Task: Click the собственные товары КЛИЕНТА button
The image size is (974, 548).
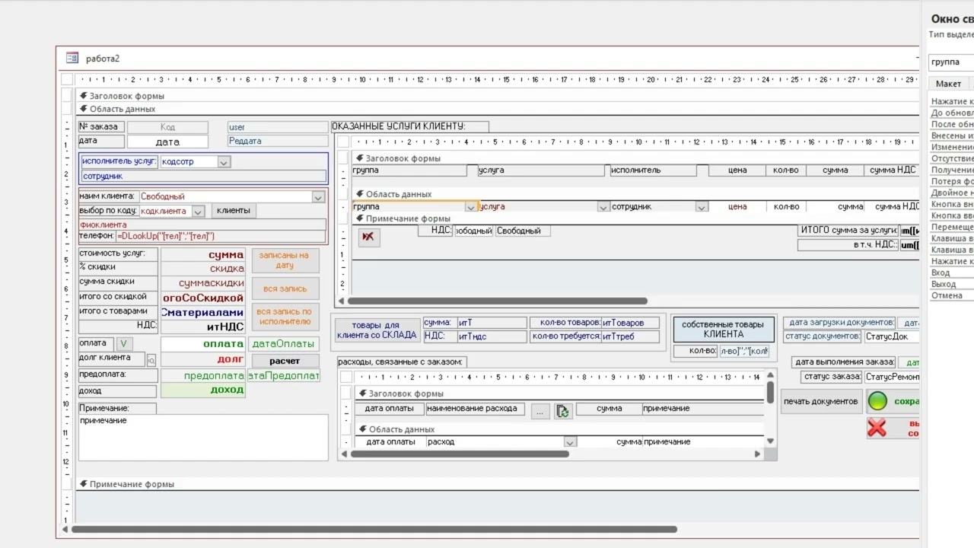Action: point(723,329)
